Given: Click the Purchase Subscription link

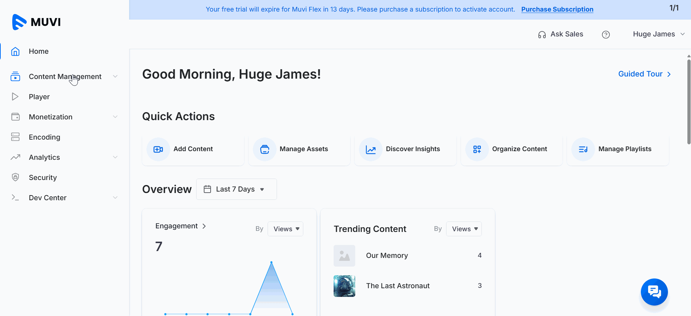Looking at the screenshot, I should pyautogui.click(x=557, y=9).
